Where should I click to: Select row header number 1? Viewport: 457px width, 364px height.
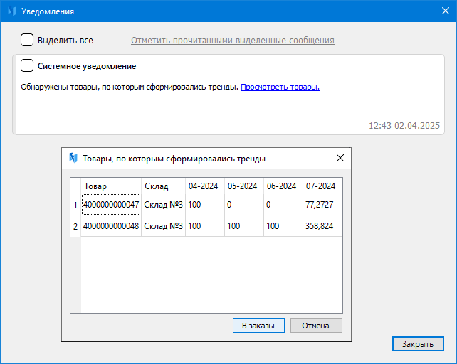75,205
